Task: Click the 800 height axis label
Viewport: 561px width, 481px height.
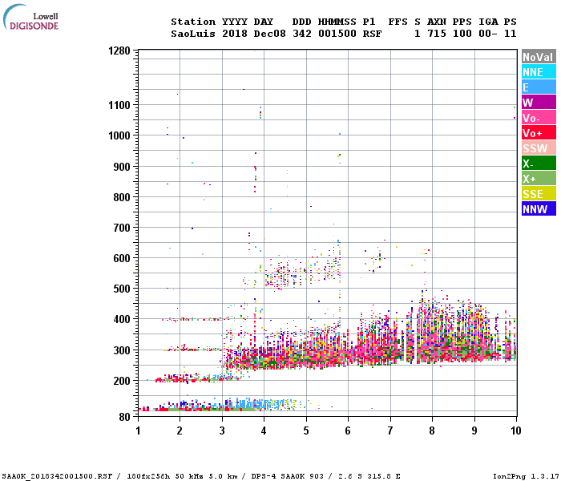Action: tap(122, 197)
